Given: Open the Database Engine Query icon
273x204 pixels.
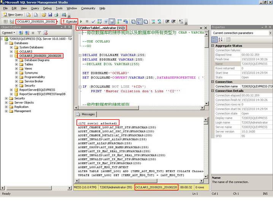Looking at the screenshot, I should pos(29,15).
